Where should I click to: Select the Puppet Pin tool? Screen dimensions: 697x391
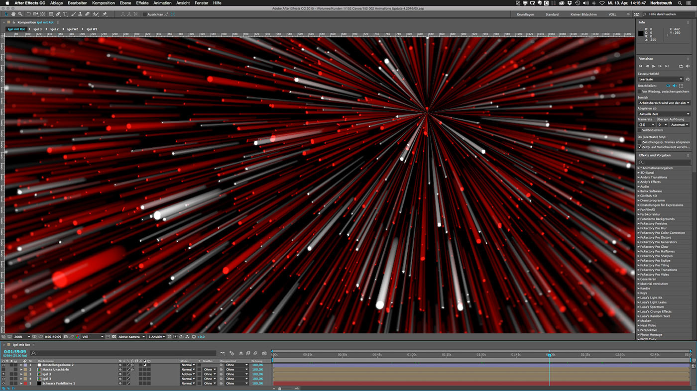[x=105, y=14]
